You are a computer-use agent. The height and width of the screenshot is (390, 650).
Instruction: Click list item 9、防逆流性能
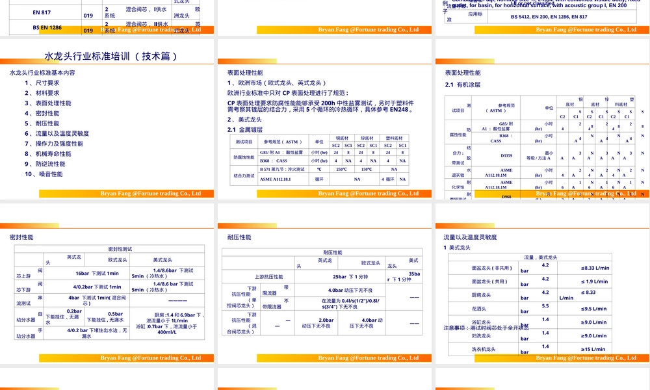[47, 164]
